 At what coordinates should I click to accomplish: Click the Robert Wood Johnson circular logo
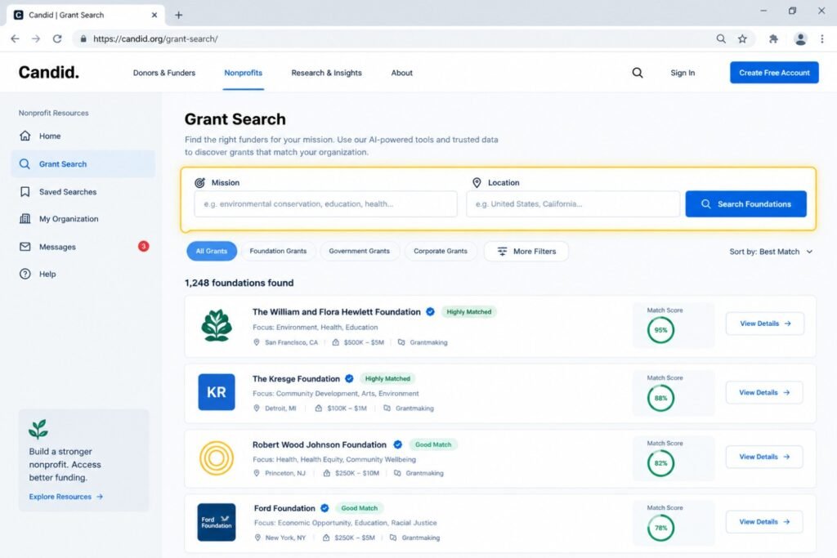[216, 458]
